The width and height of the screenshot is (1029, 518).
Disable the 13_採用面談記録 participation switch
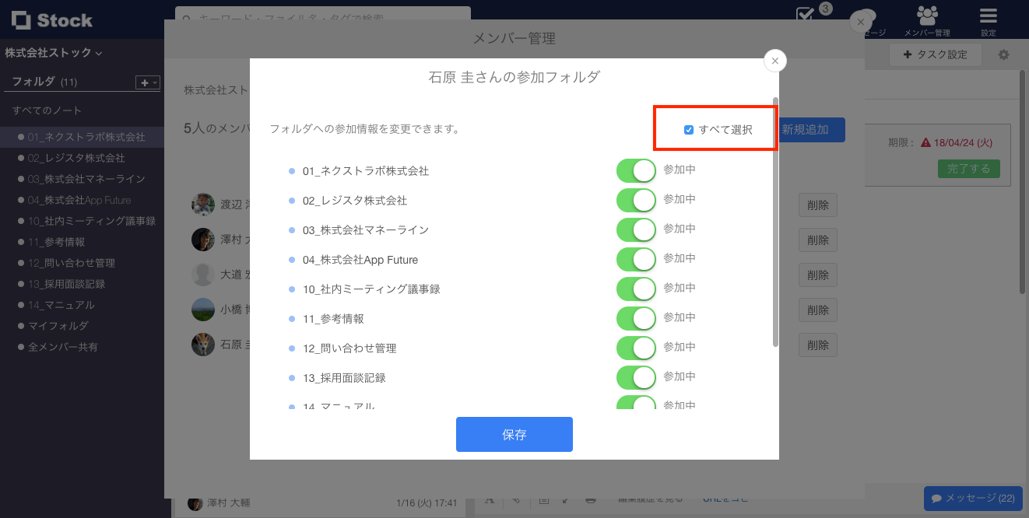(x=636, y=377)
